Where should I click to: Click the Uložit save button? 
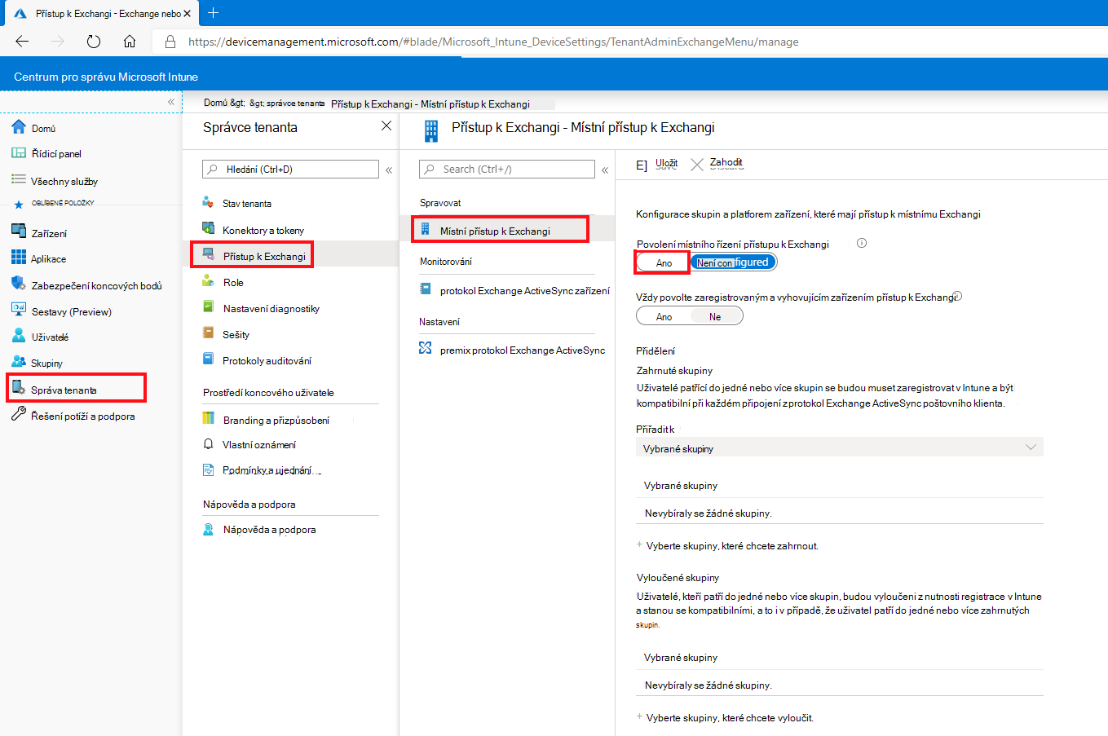[x=657, y=164]
